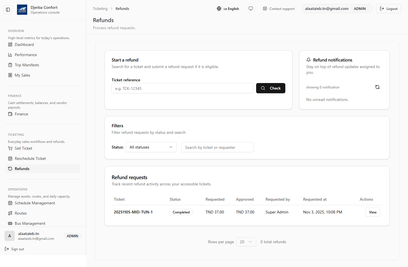408x267 pixels.
Task: Open the Rows per page dropdown
Action: 246,242
